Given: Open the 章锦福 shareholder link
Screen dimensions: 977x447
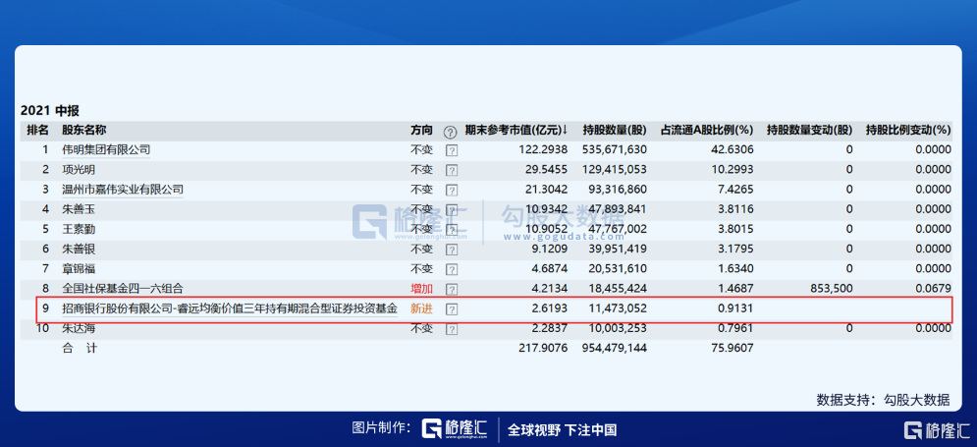Looking at the screenshot, I should pyautogui.click(x=80, y=269).
